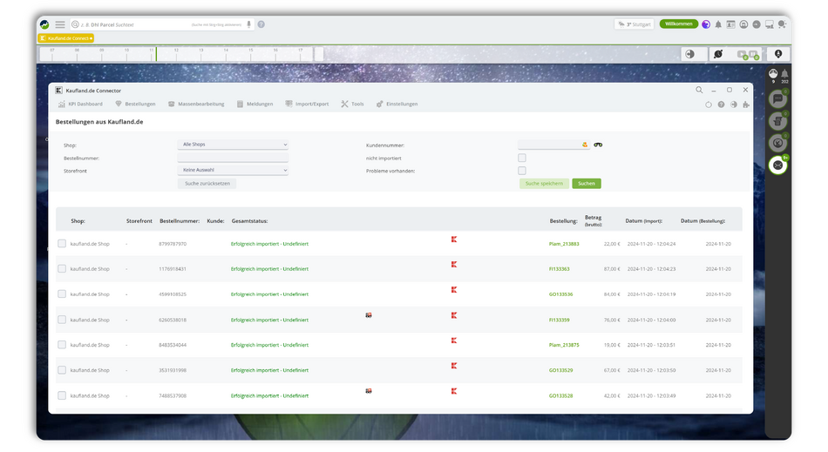The height and width of the screenshot is (452, 828).
Task: Click the puzzle piece plugin icon
Action: (745, 105)
